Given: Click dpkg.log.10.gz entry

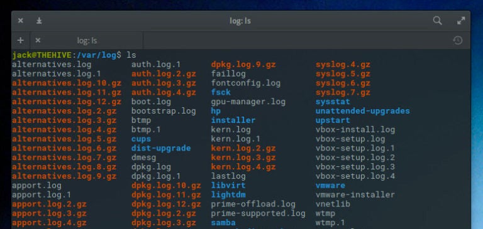Looking at the screenshot, I should [166, 186].
